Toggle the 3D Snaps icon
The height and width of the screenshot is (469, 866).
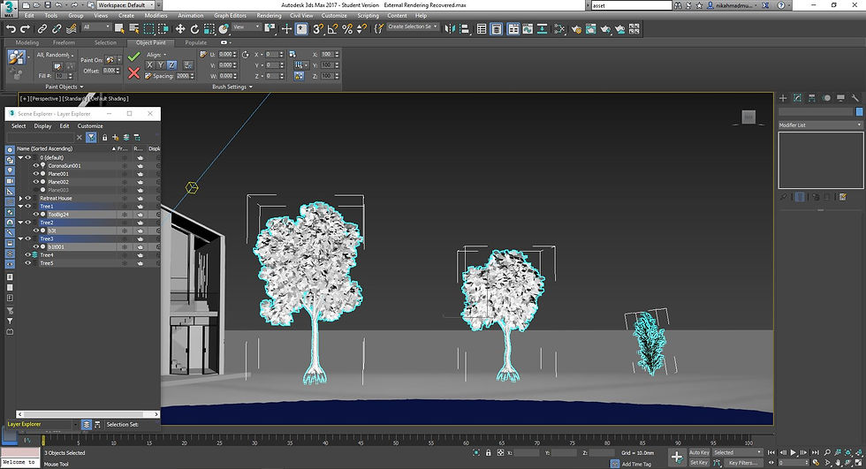pos(317,28)
